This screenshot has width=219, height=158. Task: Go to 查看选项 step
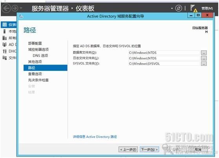35,74
